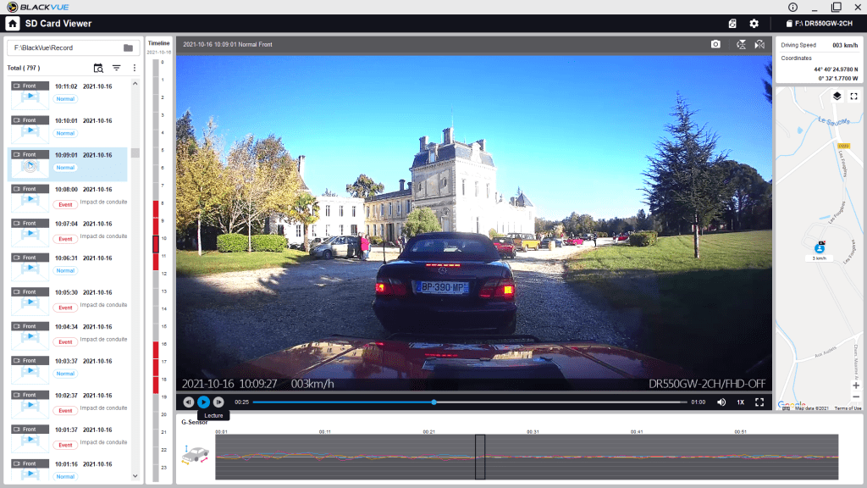Open the About info icon
Viewport: 867px width, 488px height.
click(792, 7)
